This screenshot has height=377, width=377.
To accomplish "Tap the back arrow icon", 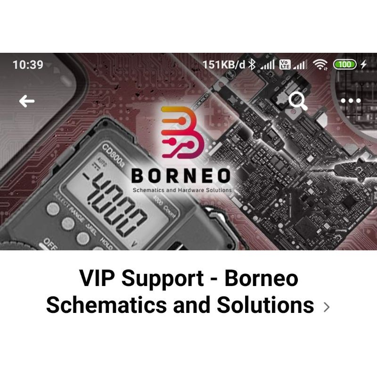I will point(27,101).
